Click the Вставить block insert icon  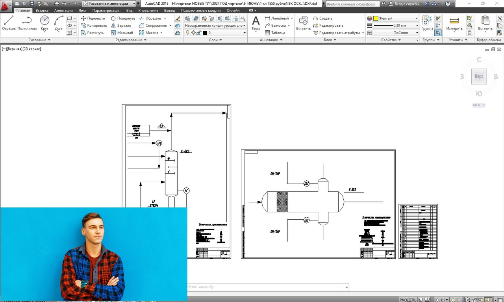tap(303, 23)
